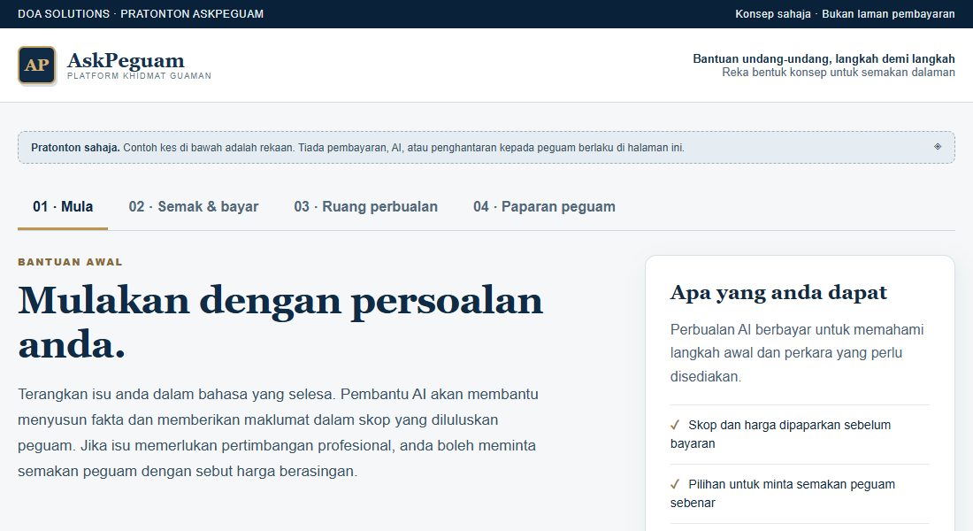Switch to 02 · Semak & bayar tab
This screenshot has width=973, height=531.
click(194, 207)
